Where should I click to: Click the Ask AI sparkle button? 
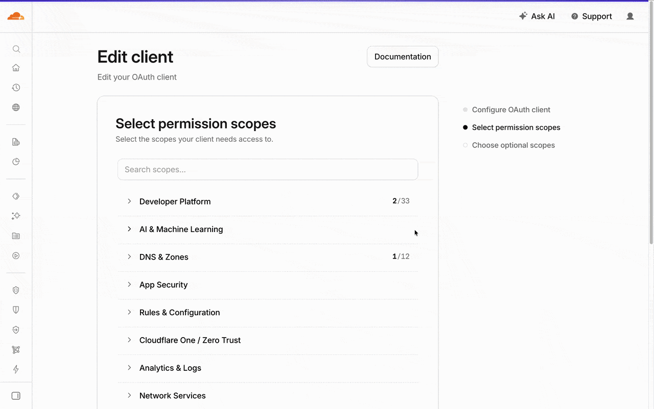tap(537, 16)
